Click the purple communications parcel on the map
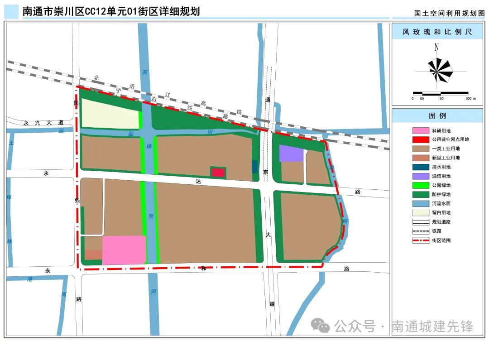The height and width of the screenshot is (346, 489). point(291,154)
